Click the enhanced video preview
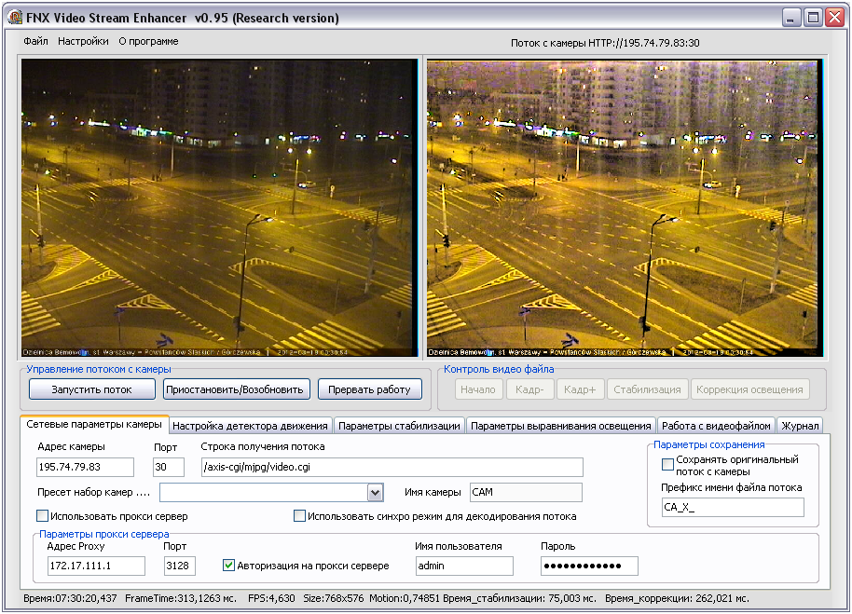This screenshot has width=852, height=614. (x=625, y=208)
